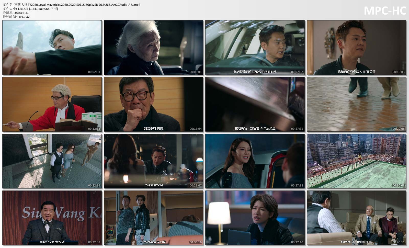Select the thumbnail timestamped 00:02:31
This screenshot has width=409, height=248.
52,48
